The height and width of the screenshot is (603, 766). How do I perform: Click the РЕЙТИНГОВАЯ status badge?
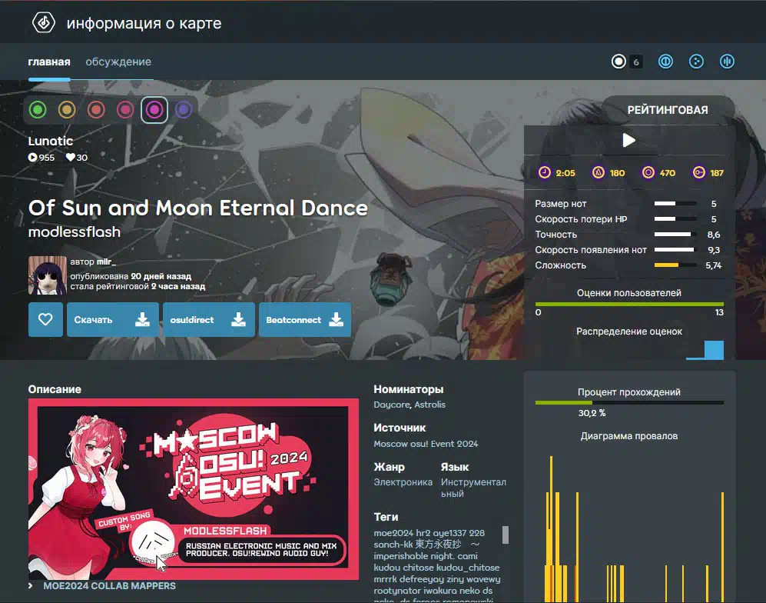(668, 110)
